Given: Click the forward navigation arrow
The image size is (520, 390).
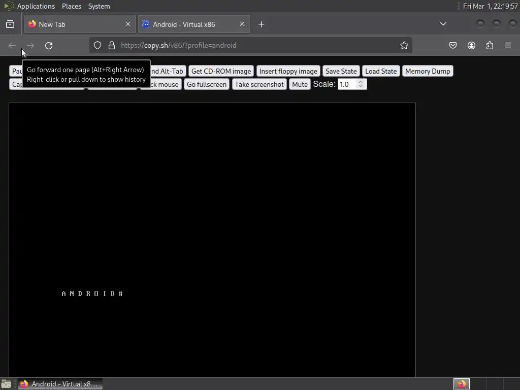Looking at the screenshot, I should 30,45.
